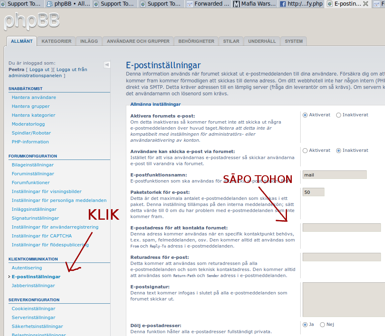Open the ANVÄNDARE OCH GRUPPER tab
This screenshot has width=385, height=336.
tap(138, 41)
